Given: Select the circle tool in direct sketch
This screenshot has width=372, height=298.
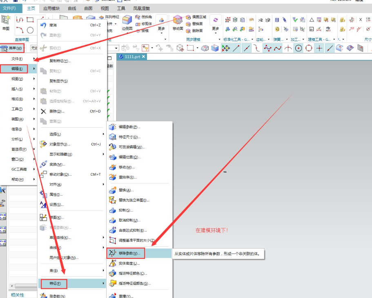Looking at the screenshot, I should click(30, 30).
